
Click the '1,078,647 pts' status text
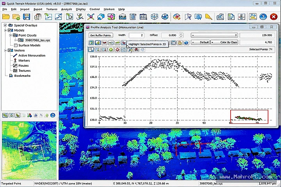(268, 183)
